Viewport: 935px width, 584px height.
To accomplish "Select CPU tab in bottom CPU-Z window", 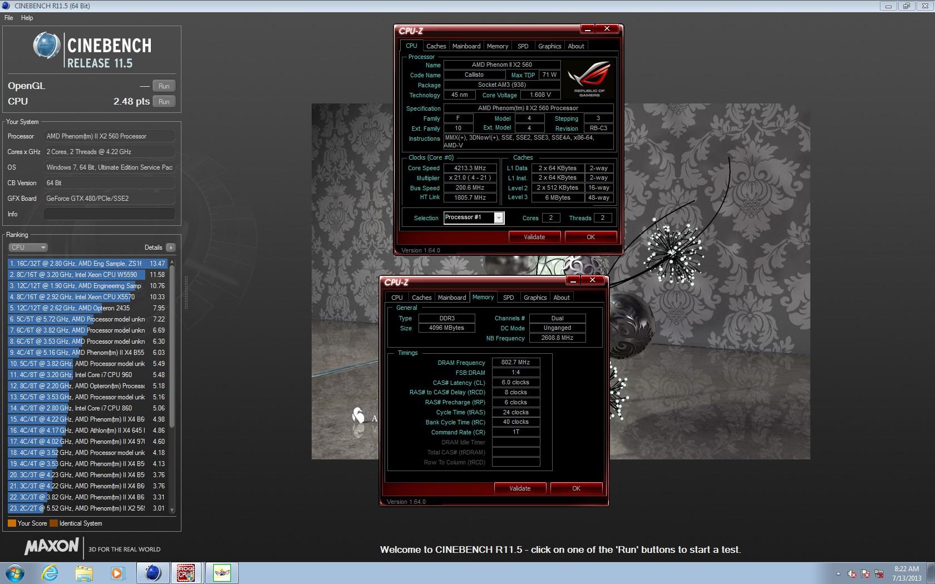I will (397, 298).
